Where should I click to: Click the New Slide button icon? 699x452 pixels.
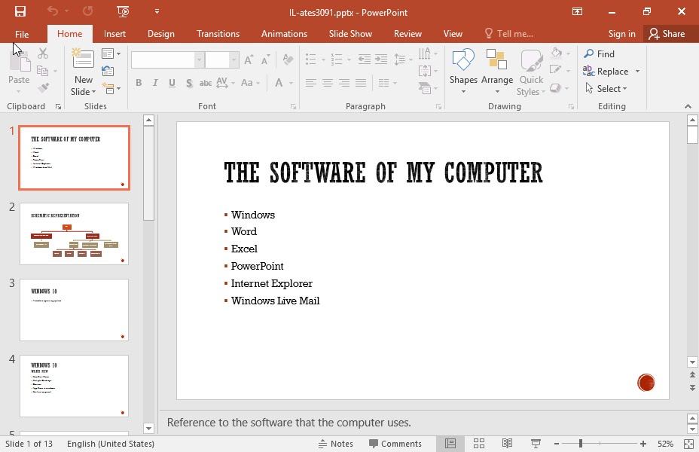tap(84, 58)
